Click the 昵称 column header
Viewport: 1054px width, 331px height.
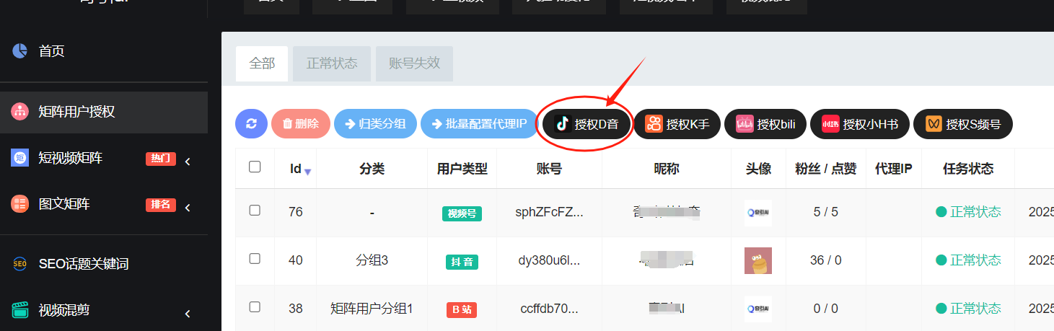click(666, 169)
